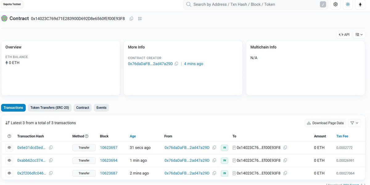Click the contract avatar blockie icon
370x185 pixels.
tap(4, 18)
